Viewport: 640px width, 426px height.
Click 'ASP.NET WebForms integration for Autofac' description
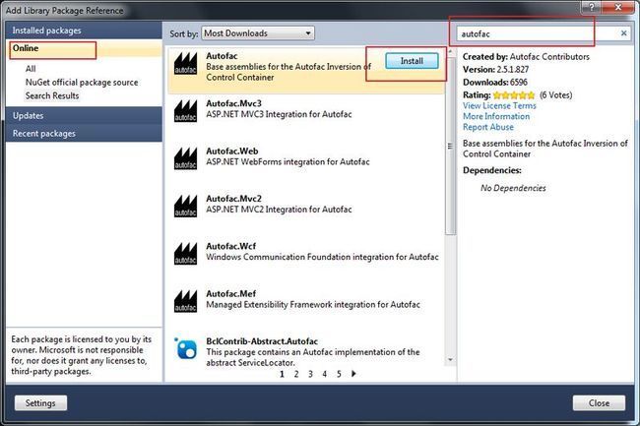(x=288, y=161)
